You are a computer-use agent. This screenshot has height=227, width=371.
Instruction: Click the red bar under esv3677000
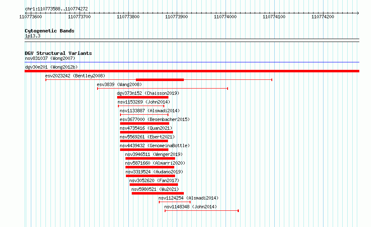145,123
